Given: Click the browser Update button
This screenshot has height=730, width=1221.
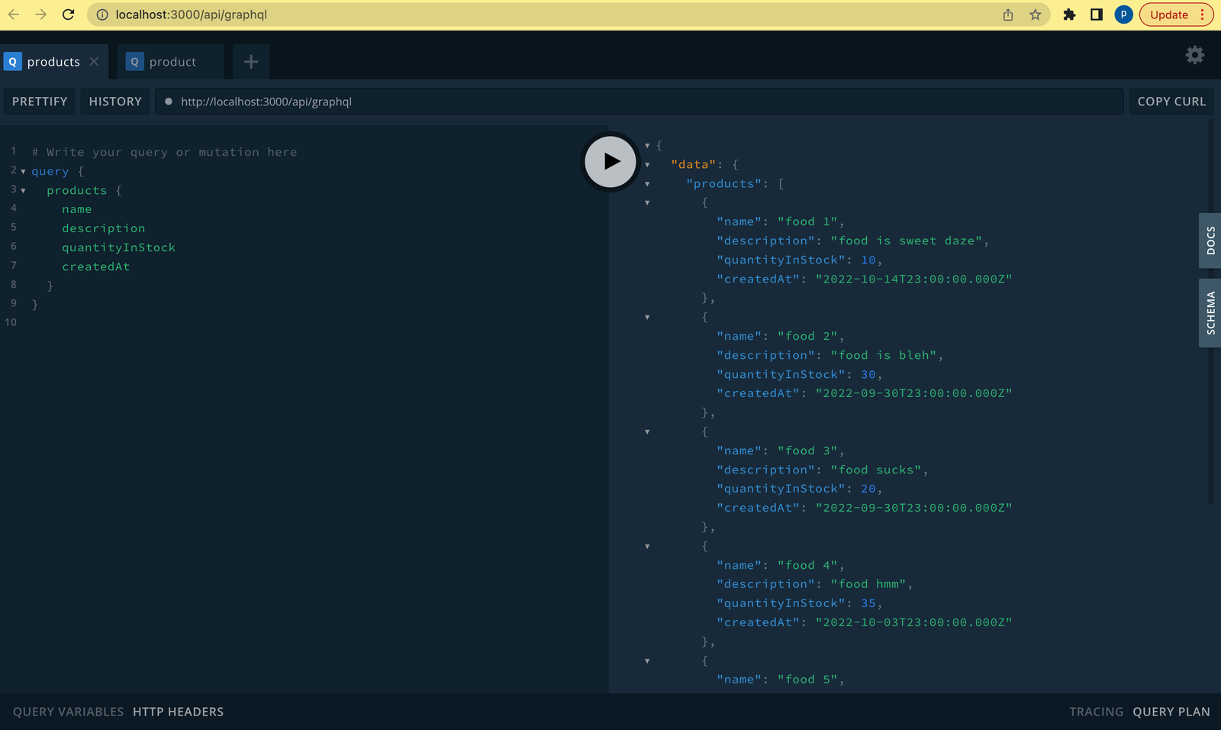Looking at the screenshot, I should 1176,15.
